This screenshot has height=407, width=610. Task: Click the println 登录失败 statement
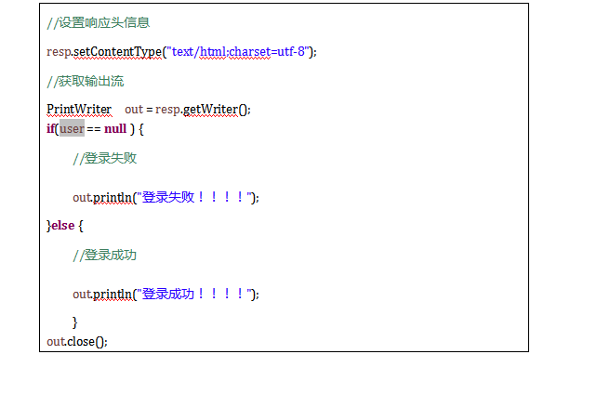click(x=166, y=198)
